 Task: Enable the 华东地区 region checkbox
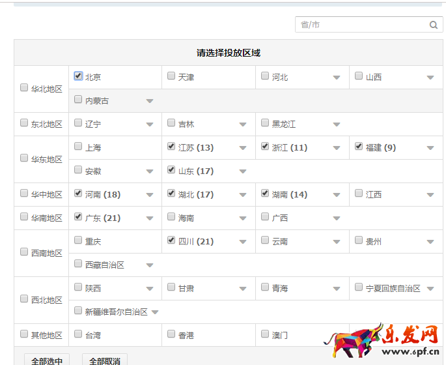tap(24, 158)
